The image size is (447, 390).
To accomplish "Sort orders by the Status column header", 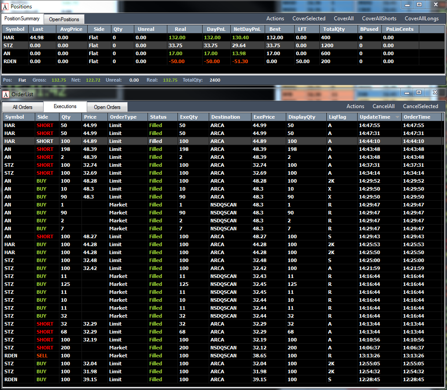I will pos(162,117).
